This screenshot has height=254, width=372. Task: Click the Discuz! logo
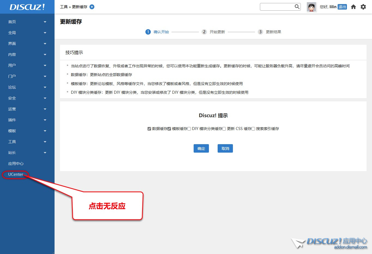coord(27,7)
